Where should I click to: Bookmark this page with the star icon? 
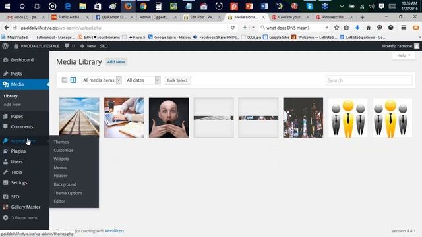tap(337, 28)
